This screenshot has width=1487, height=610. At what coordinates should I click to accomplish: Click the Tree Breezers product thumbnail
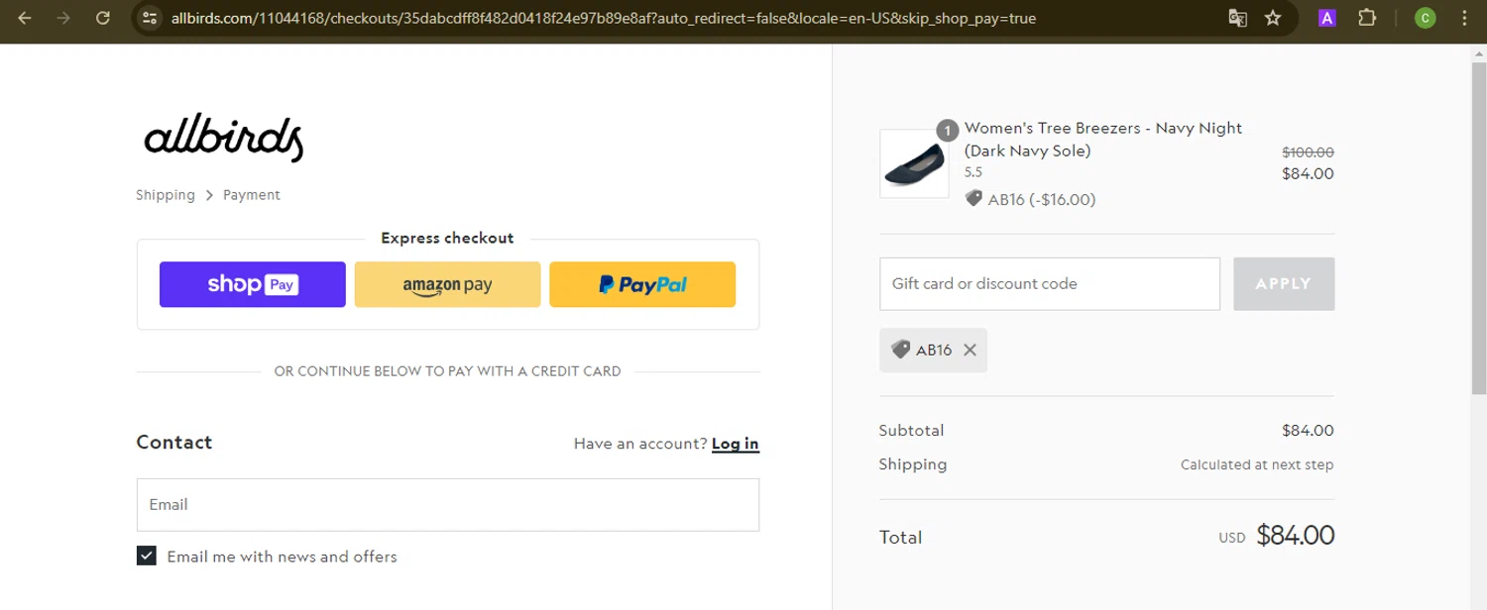coord(914,163)
